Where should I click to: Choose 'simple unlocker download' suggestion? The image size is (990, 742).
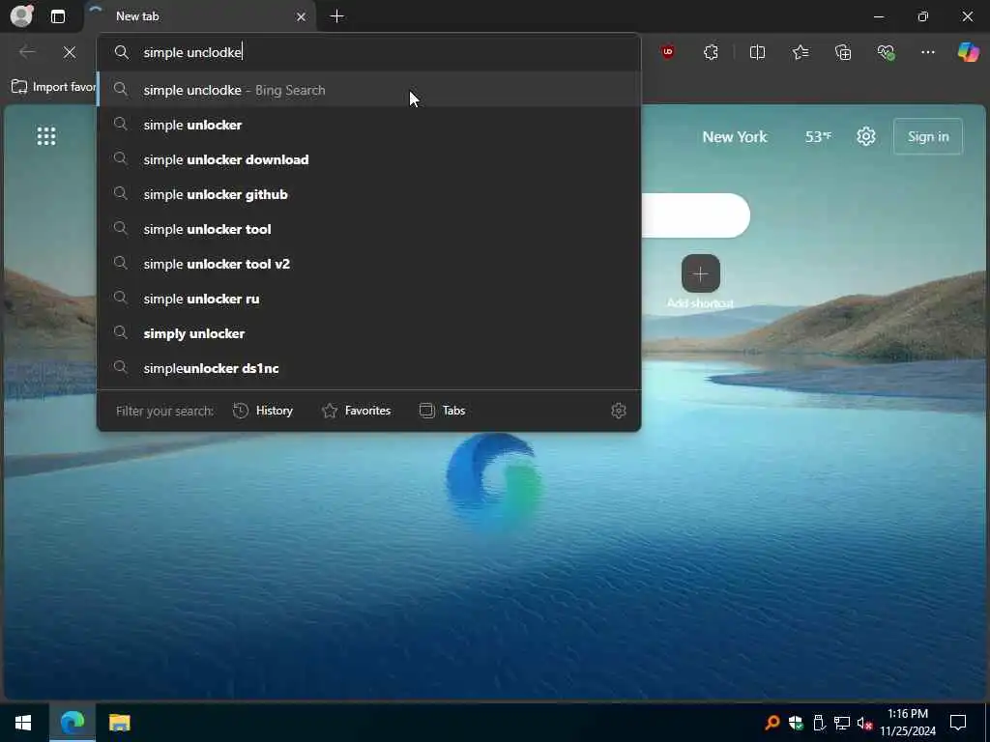(368, 159)
